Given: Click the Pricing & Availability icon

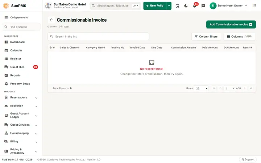Looking at the screenshot, I should tap(6, 151).
